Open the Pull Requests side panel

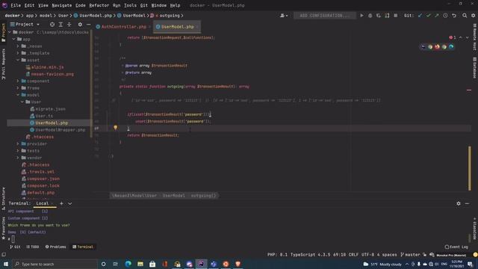point(3,64)
